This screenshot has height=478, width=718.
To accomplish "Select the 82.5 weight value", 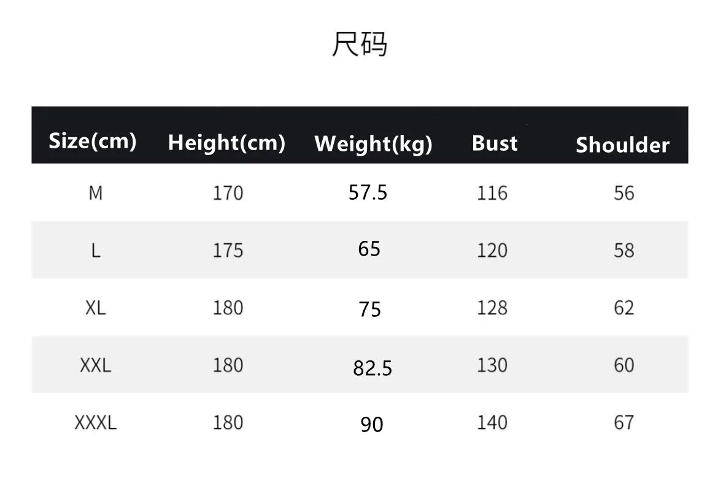I will 373,368.
